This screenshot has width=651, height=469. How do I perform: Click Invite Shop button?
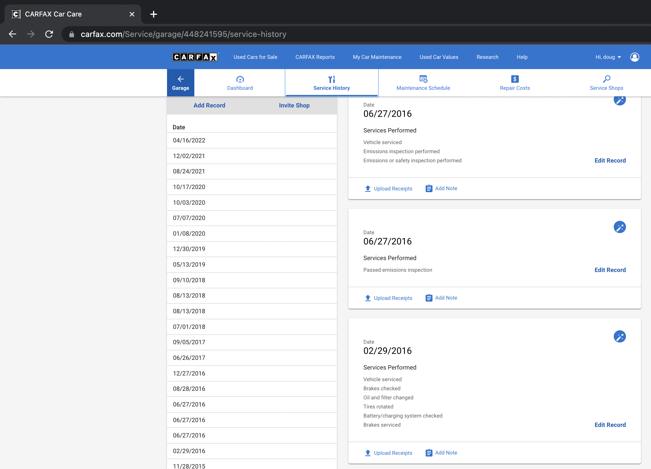coord(294,105)
